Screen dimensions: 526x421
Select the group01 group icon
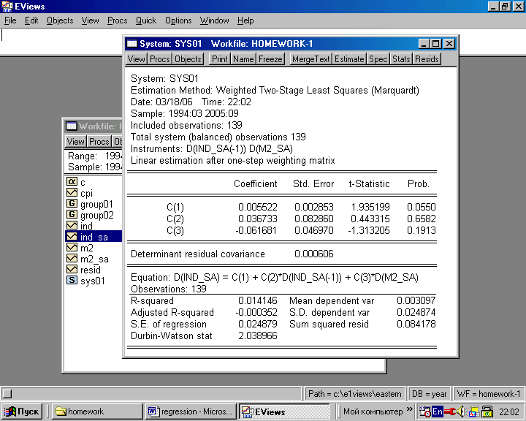tap(72, 204)
